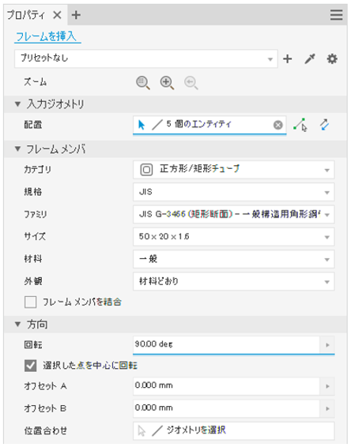351x447 pixels.
Task: Click the flip direction arrows icon
Action: (x=324, y=125)
